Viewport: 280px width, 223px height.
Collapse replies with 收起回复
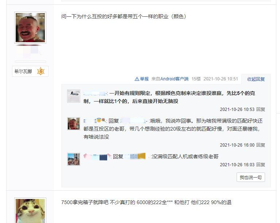256,79
